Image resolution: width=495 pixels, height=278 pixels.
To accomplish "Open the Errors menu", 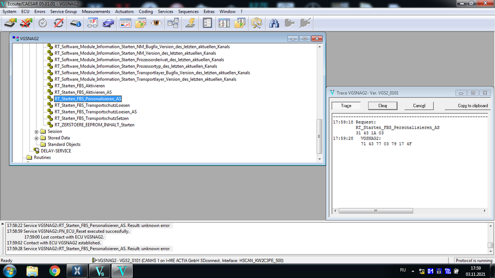I will 40,11.
